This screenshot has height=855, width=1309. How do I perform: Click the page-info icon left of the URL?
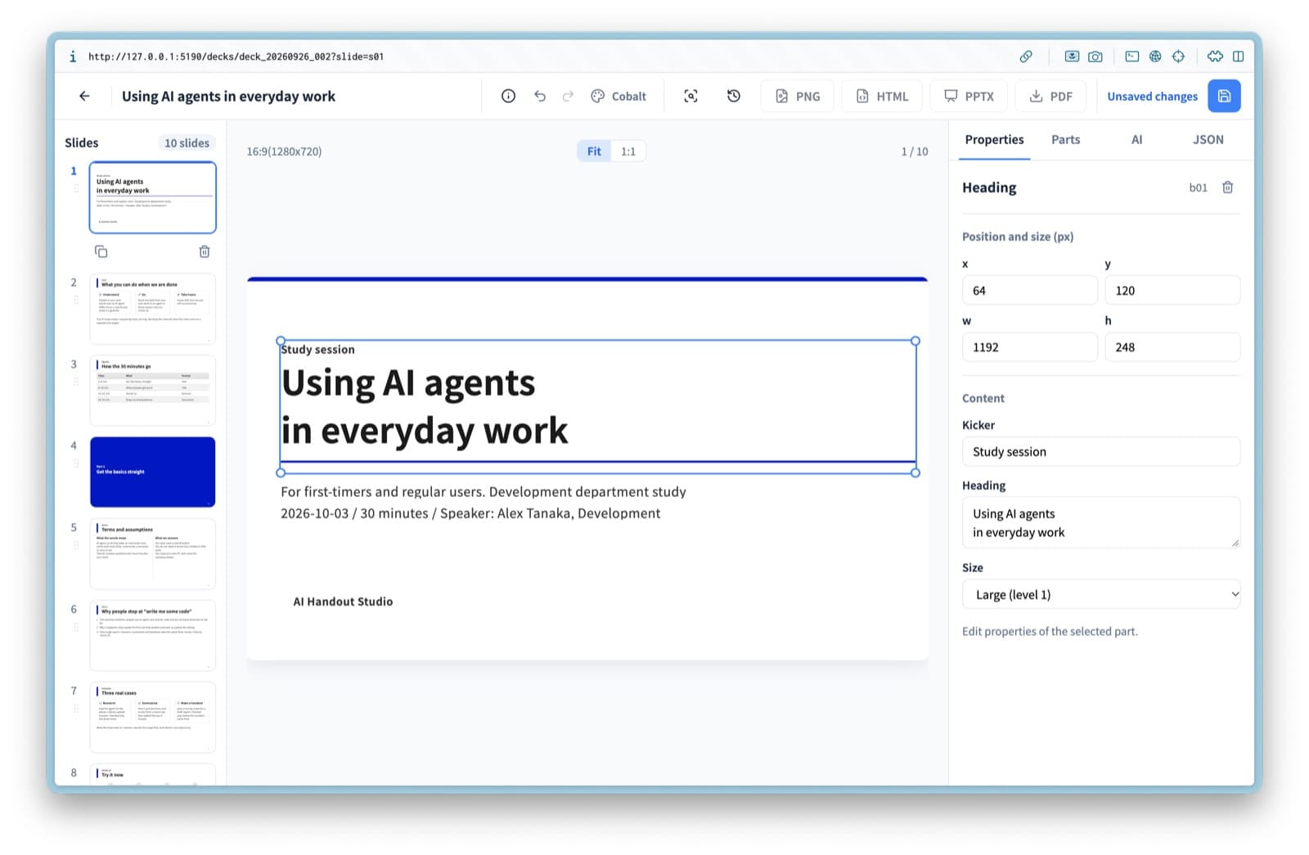(x=73, y=56)
